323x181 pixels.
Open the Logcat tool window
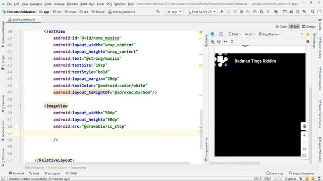coord(52,173)
